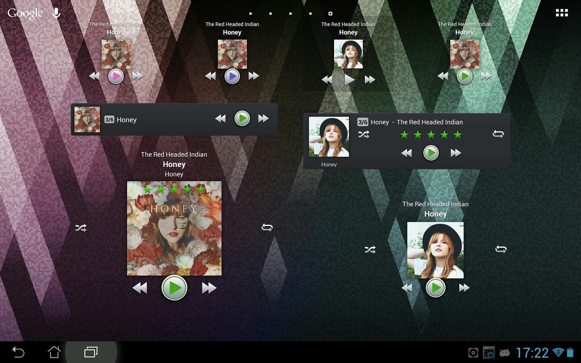Screen dimensions: 581x363
Task: Go to the Android home screen
Action: 54,352
